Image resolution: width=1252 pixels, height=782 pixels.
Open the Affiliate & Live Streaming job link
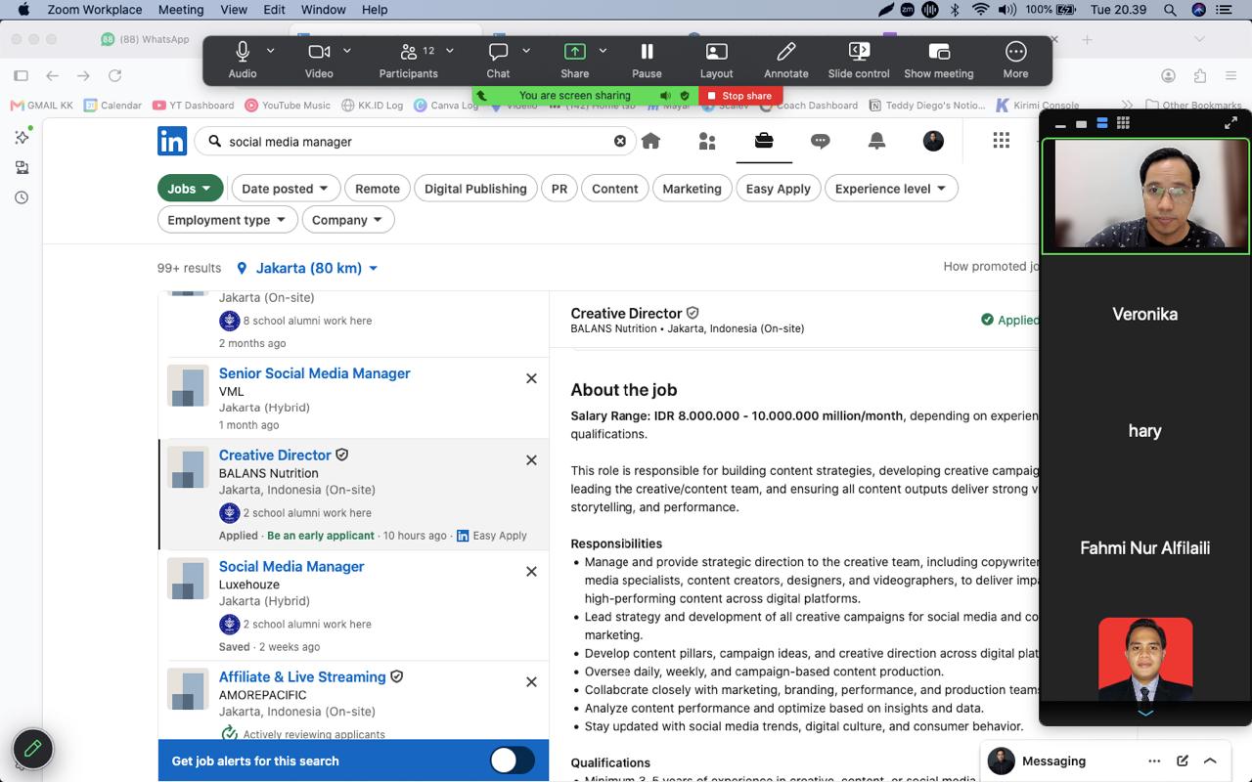[302, 676]
